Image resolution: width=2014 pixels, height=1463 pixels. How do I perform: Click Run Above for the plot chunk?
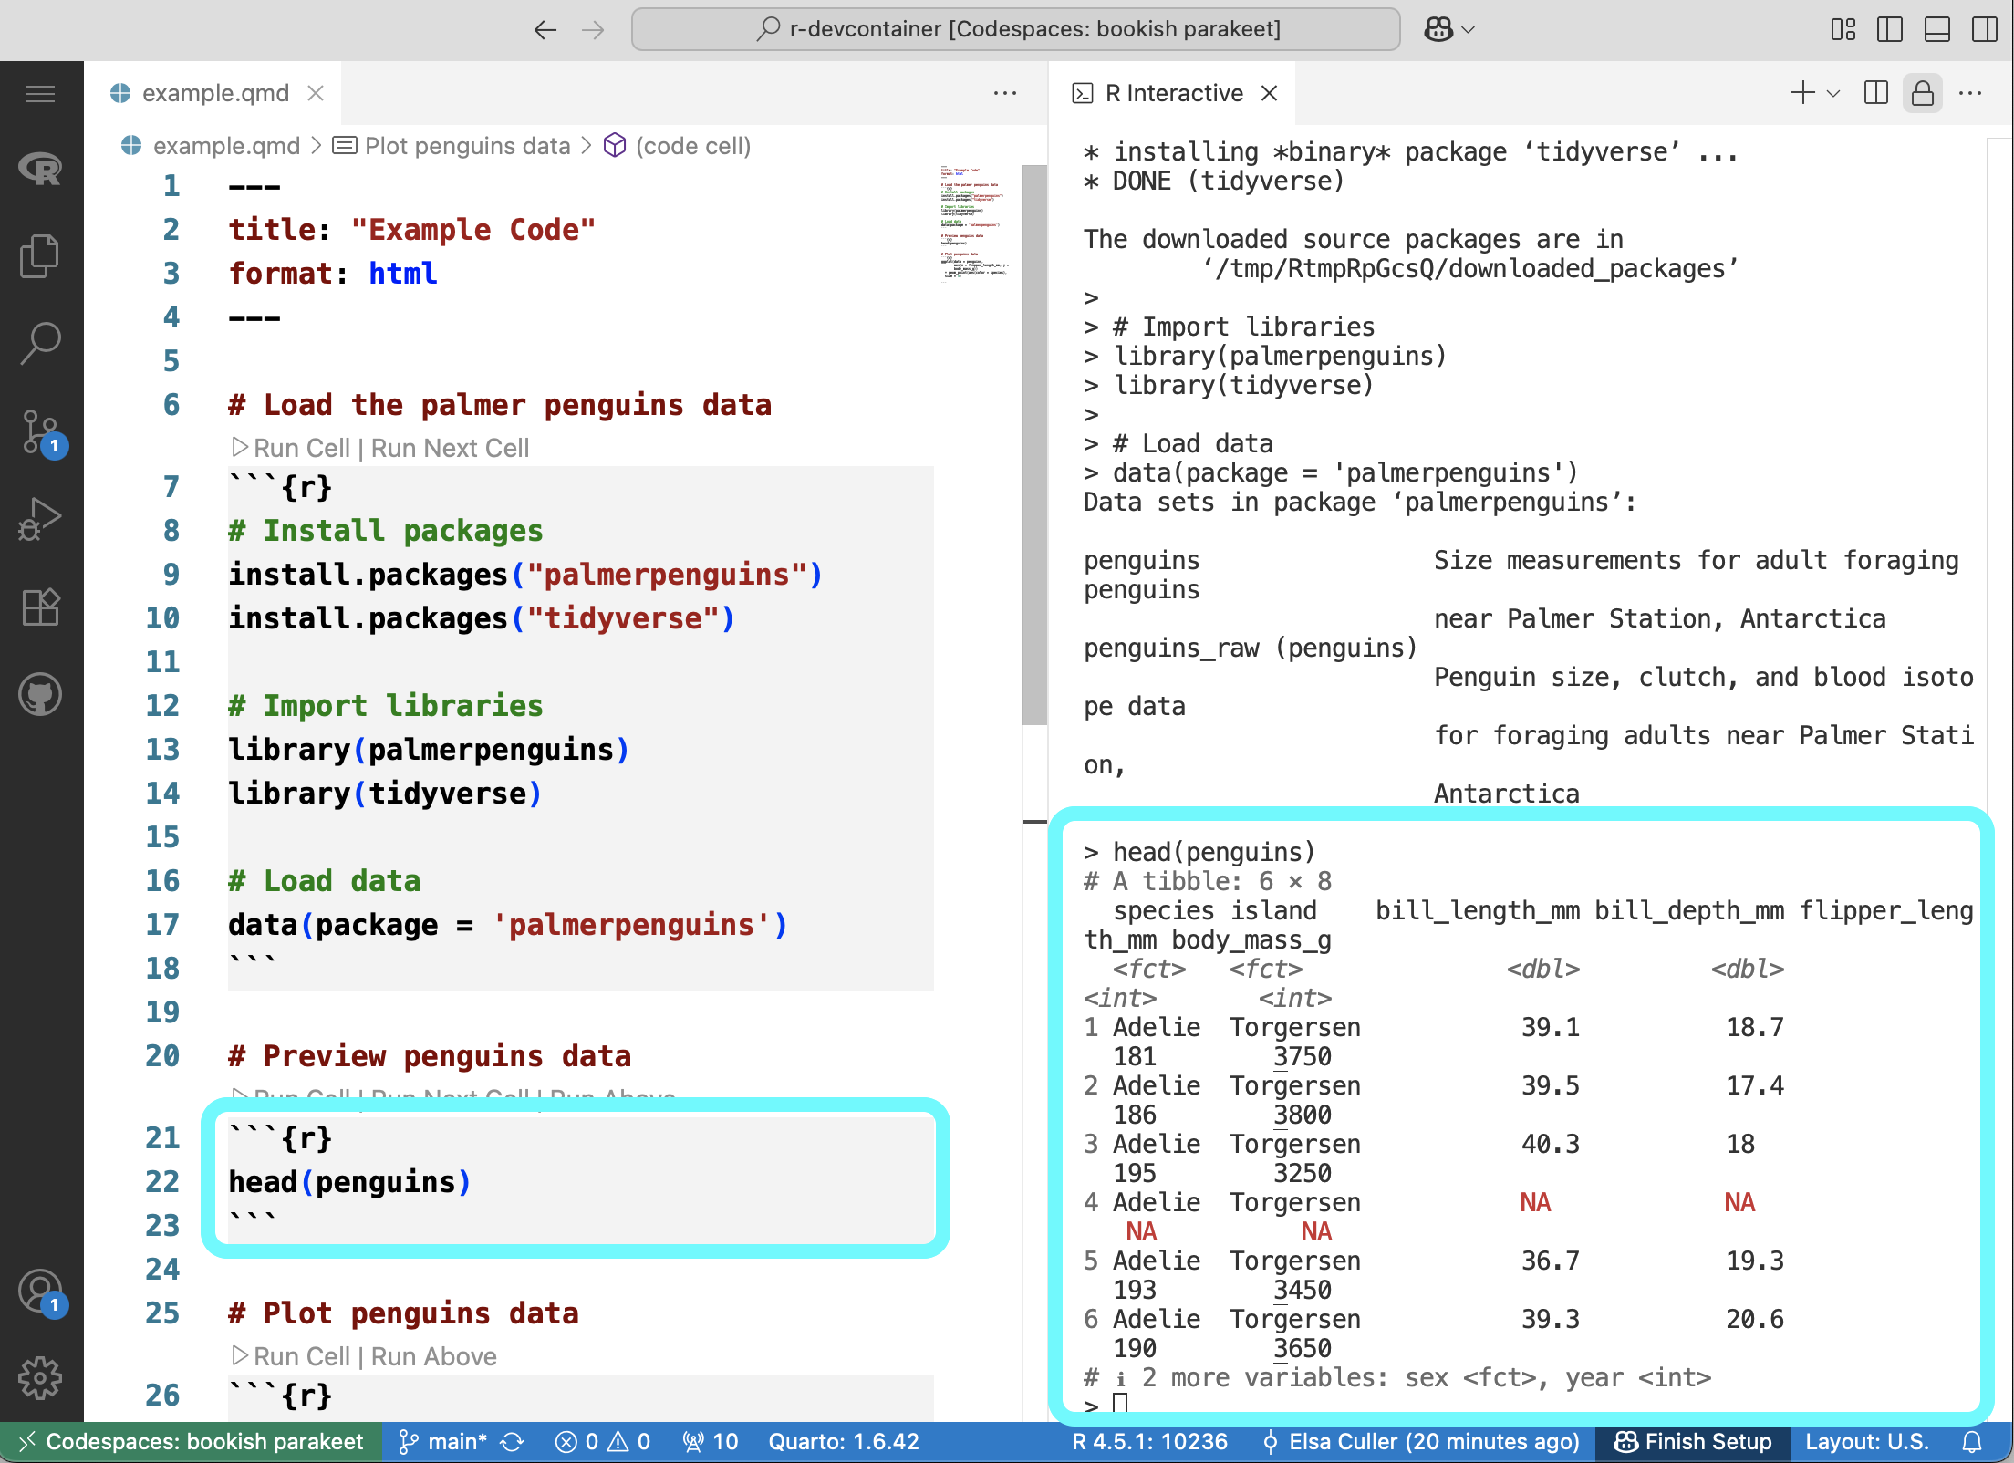tap(434, 1356)
